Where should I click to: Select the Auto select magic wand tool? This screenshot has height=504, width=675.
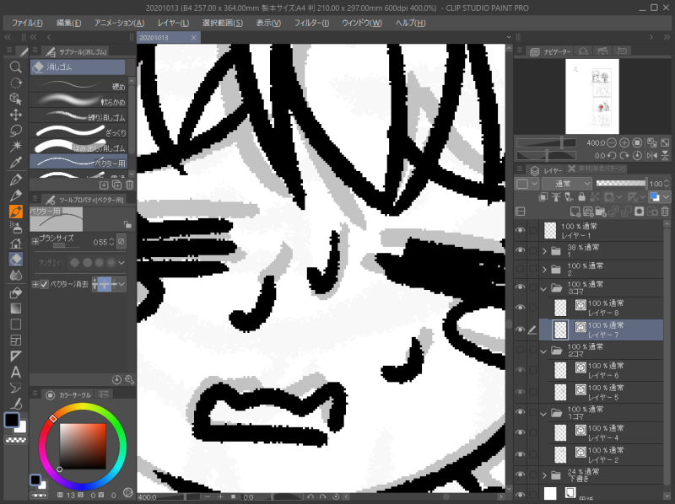[x=15, y=147]
